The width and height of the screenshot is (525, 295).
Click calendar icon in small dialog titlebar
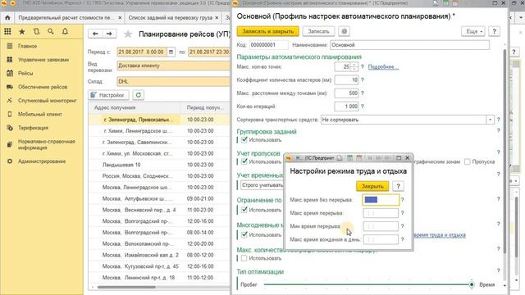(x=359, y=158)
